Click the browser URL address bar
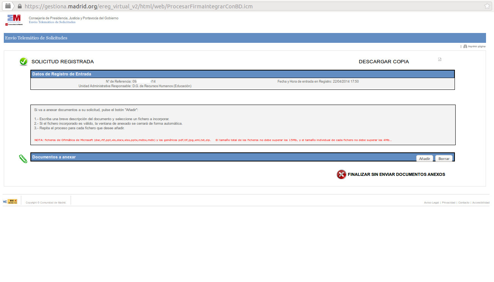 click(247, 6)
